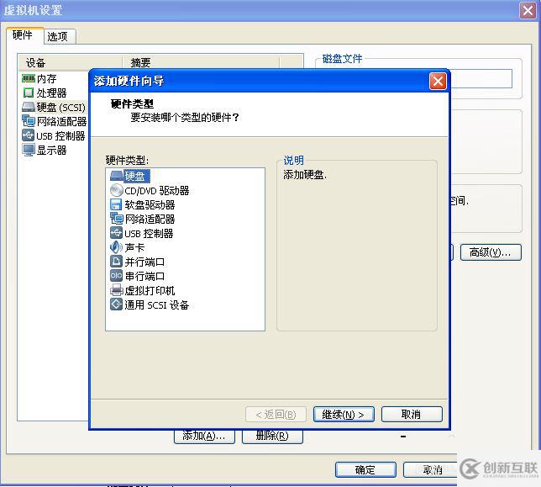Close the 添加硬件向导 dialog

[x=438, y=82]
